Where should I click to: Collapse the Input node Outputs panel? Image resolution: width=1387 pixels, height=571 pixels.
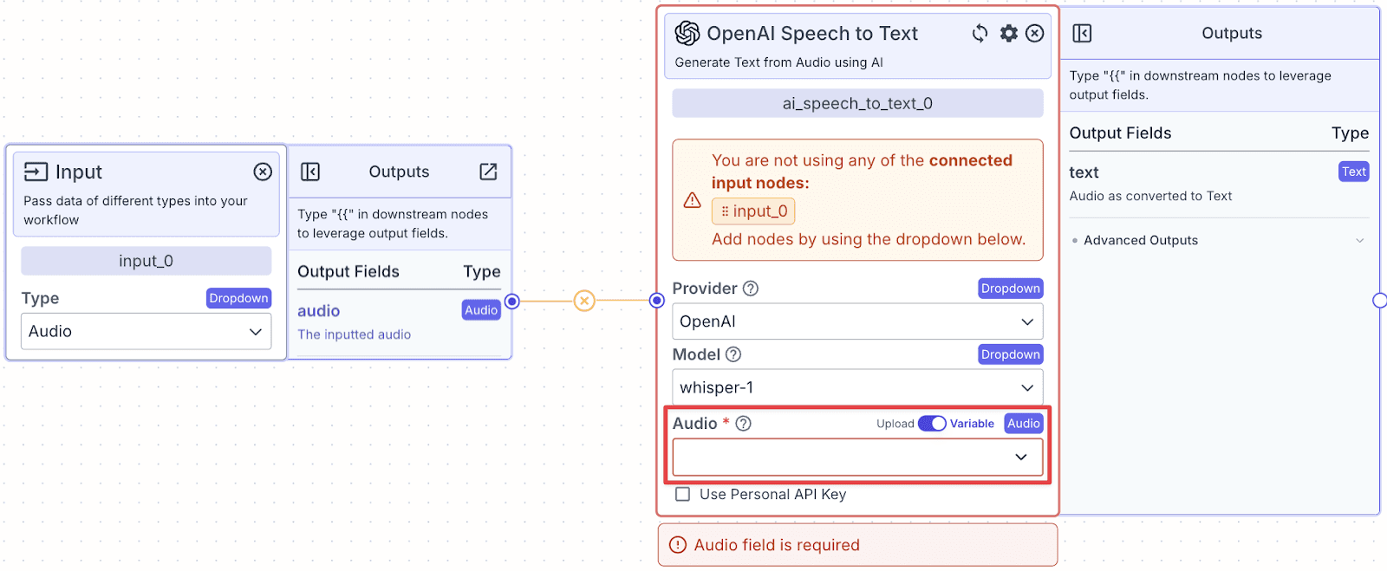click(310, 172)
